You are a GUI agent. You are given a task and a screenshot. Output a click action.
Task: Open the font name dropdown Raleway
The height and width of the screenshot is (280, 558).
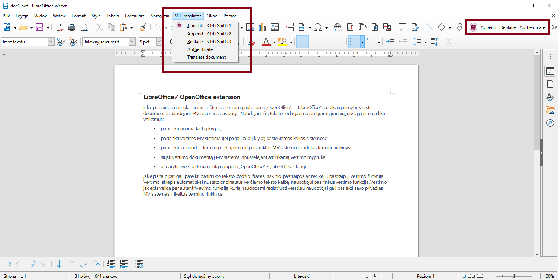pos(132,42)
